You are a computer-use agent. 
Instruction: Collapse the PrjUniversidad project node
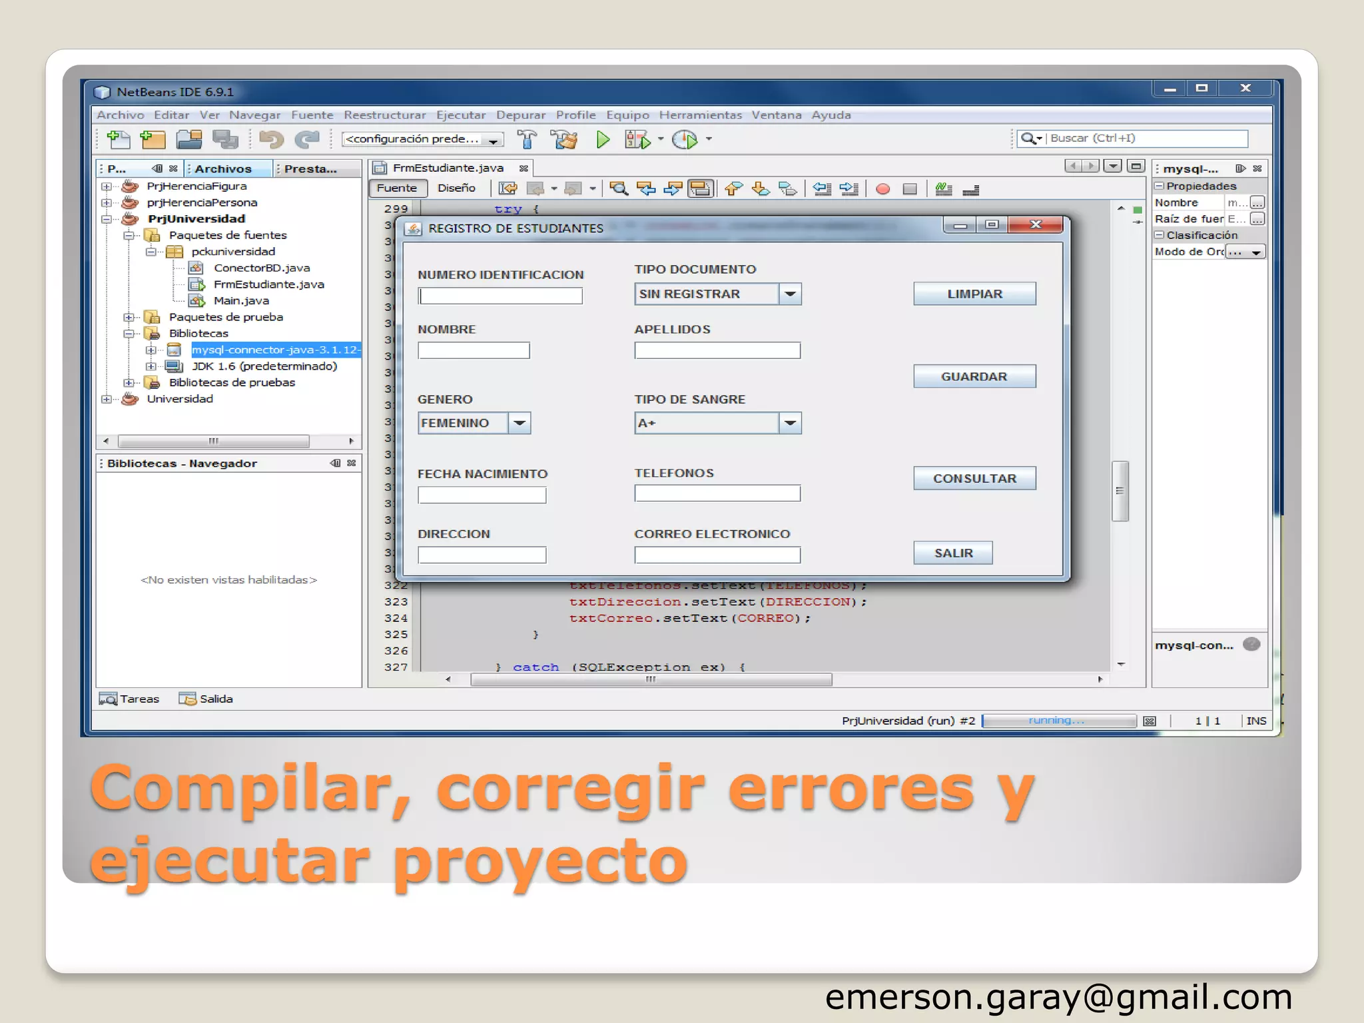pyautogui.click(x=106, y=219)
